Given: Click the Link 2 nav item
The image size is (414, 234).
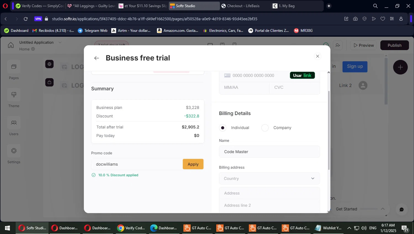Looking at the screenshot, I should tap(345, 85).
